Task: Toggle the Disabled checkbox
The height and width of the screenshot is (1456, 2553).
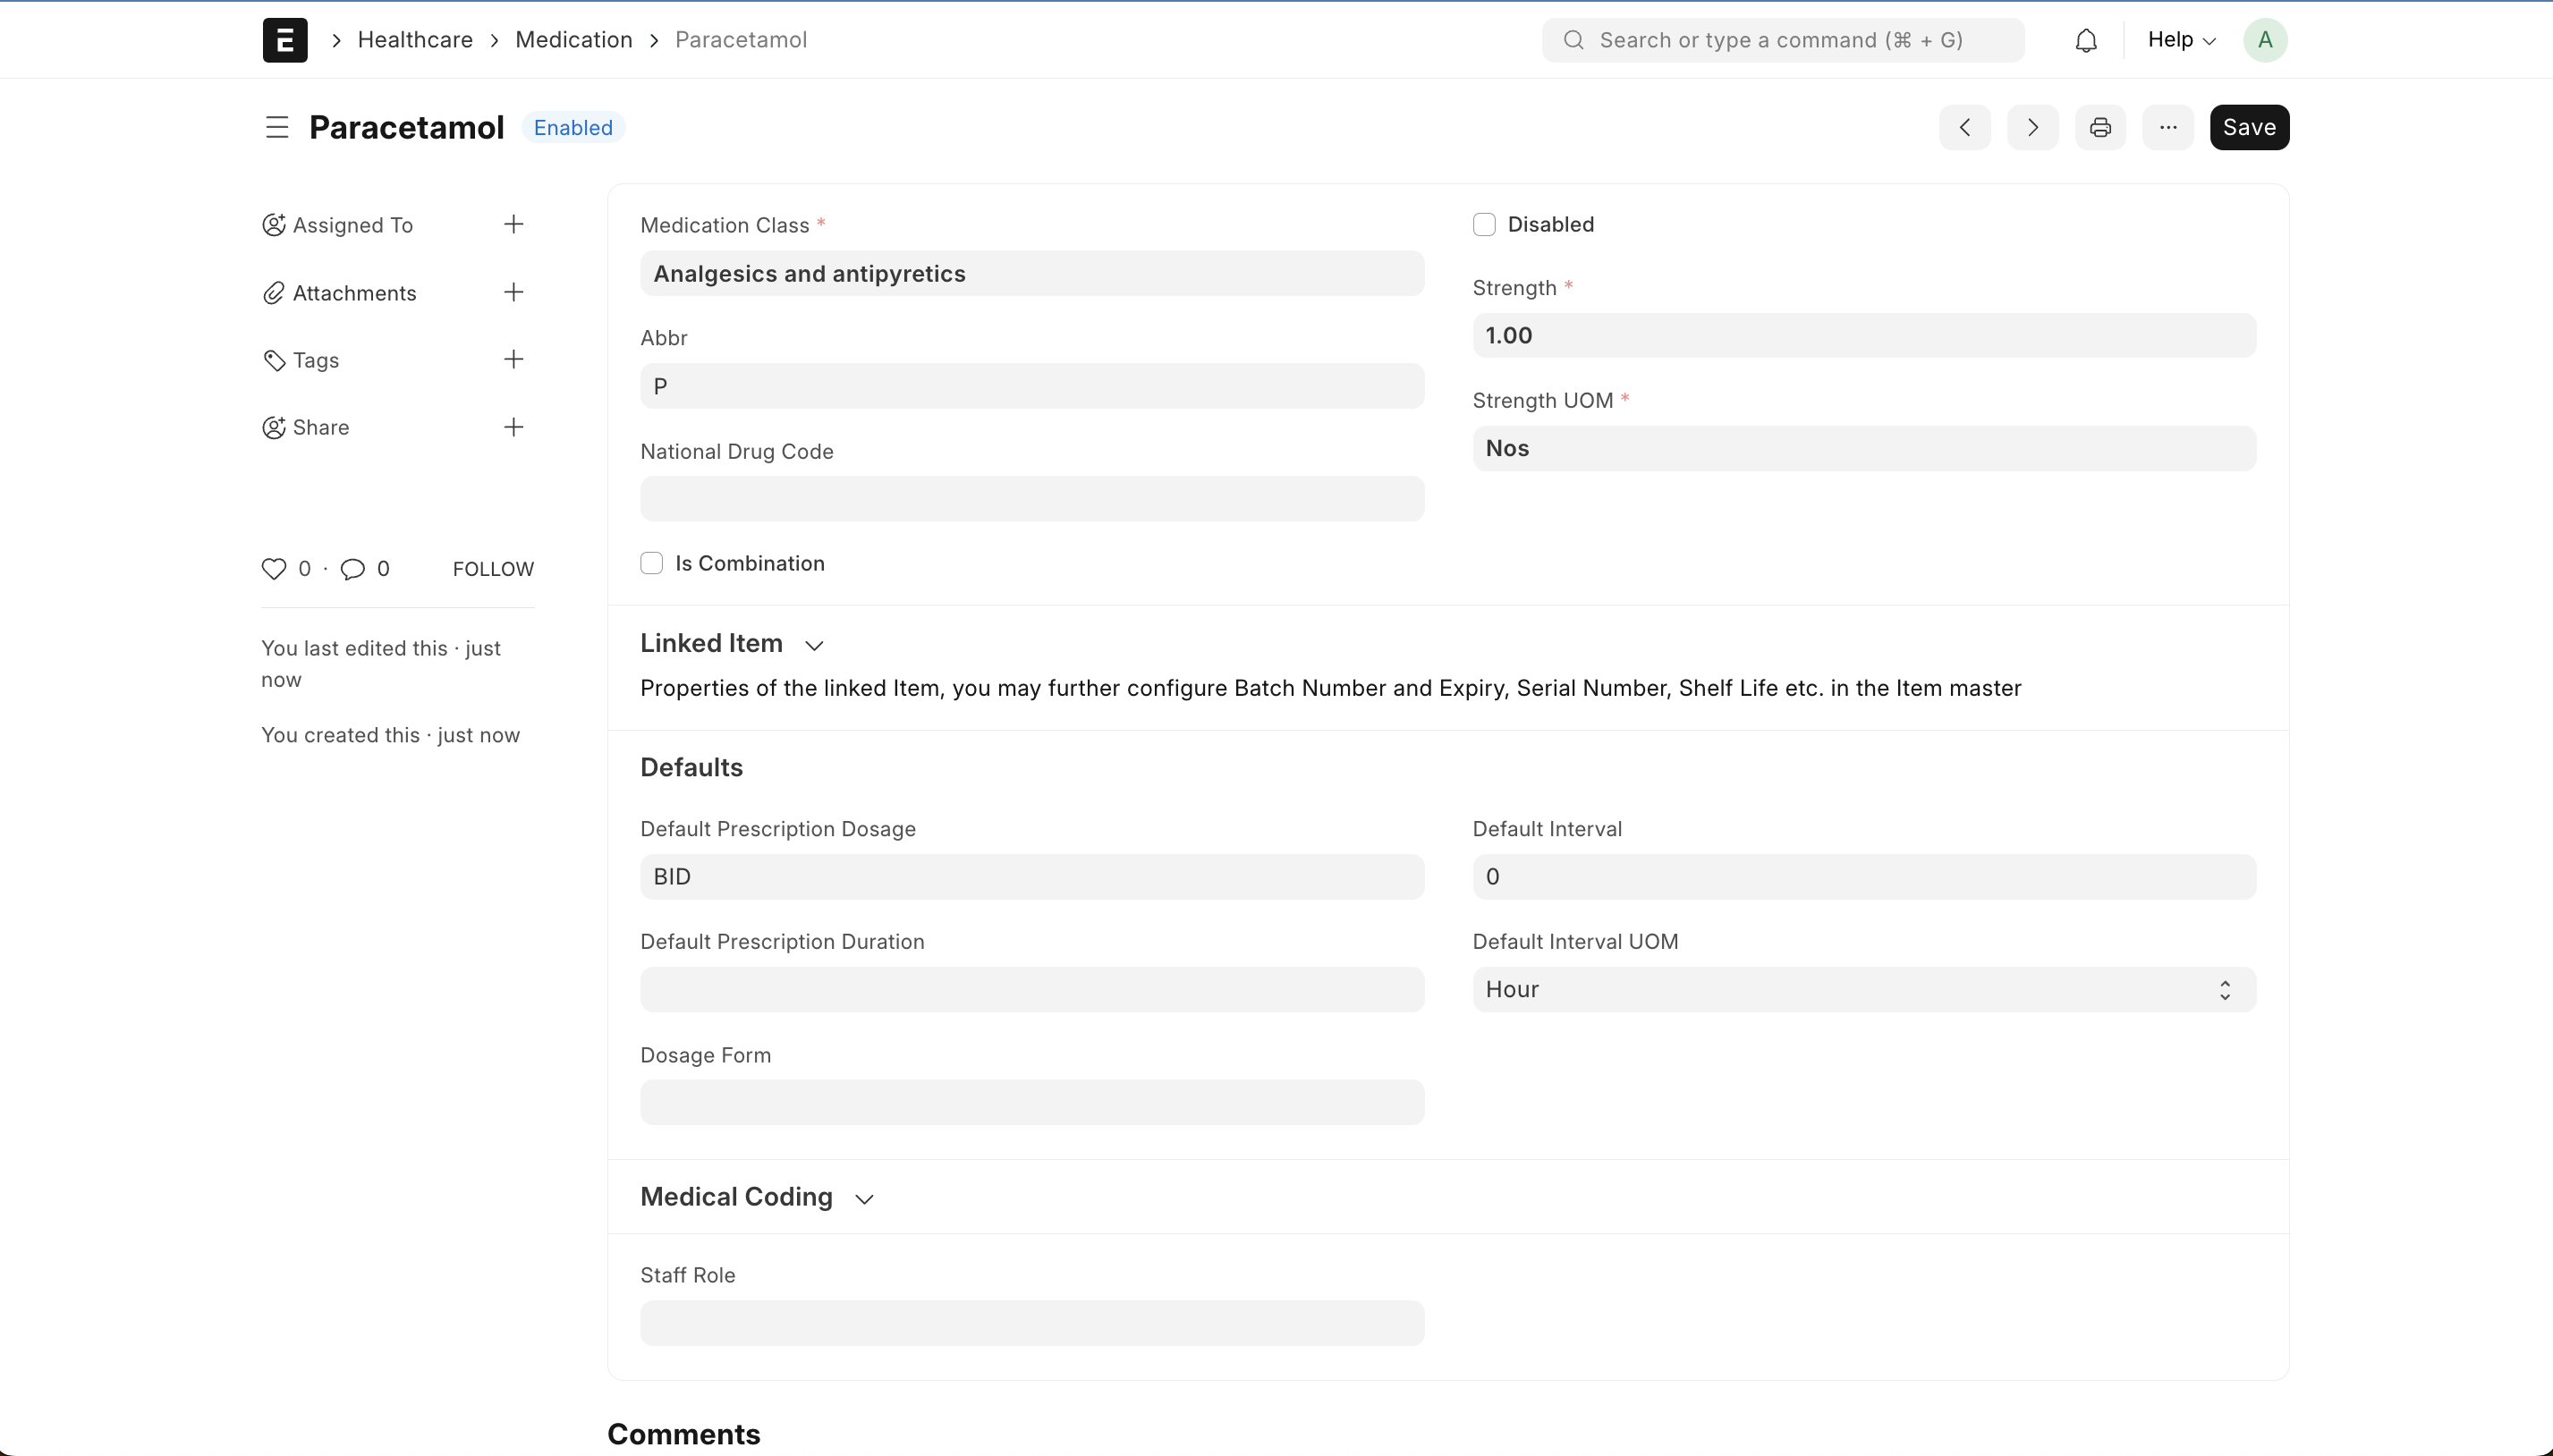Action: pos(1485,224)
